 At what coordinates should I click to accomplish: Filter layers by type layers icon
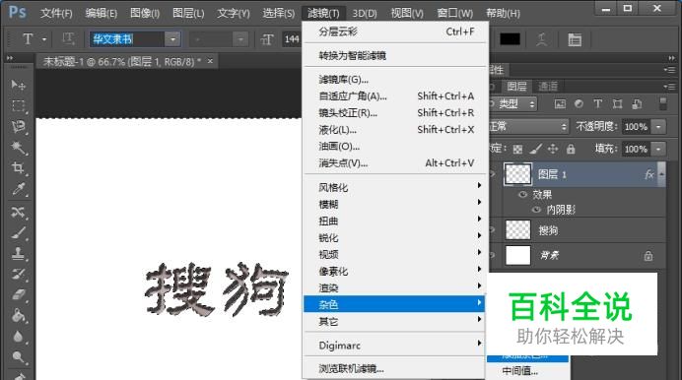point(597,103)
